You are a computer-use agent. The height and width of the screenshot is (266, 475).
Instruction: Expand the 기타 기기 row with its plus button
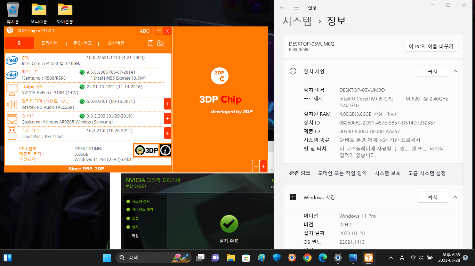(x=168, y=133)
